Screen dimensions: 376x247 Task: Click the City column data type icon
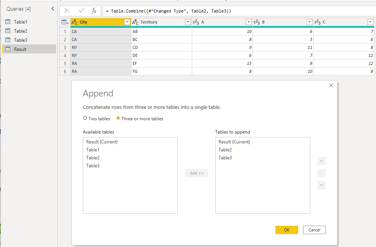pyautogui.click(x=74, y=22)
